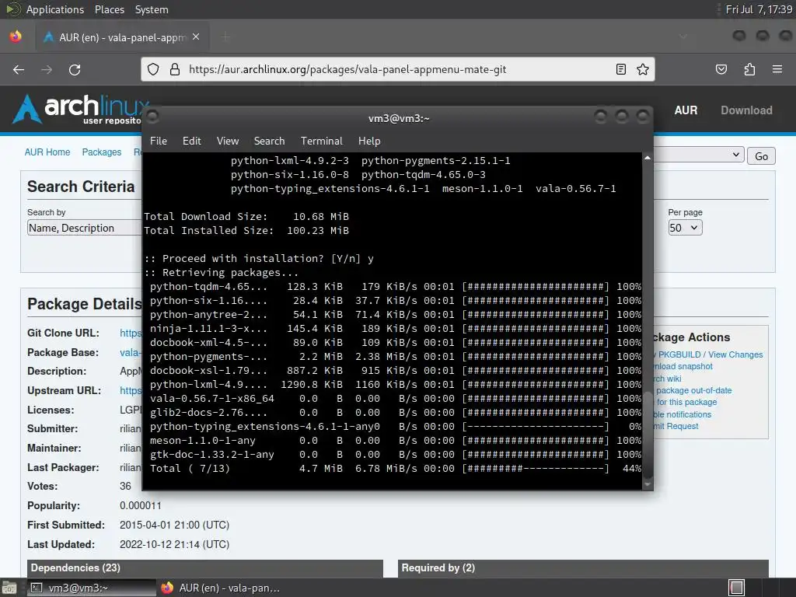Click the Package Base vala link
This screenshot has width=796, height=597.
[131, 352]
